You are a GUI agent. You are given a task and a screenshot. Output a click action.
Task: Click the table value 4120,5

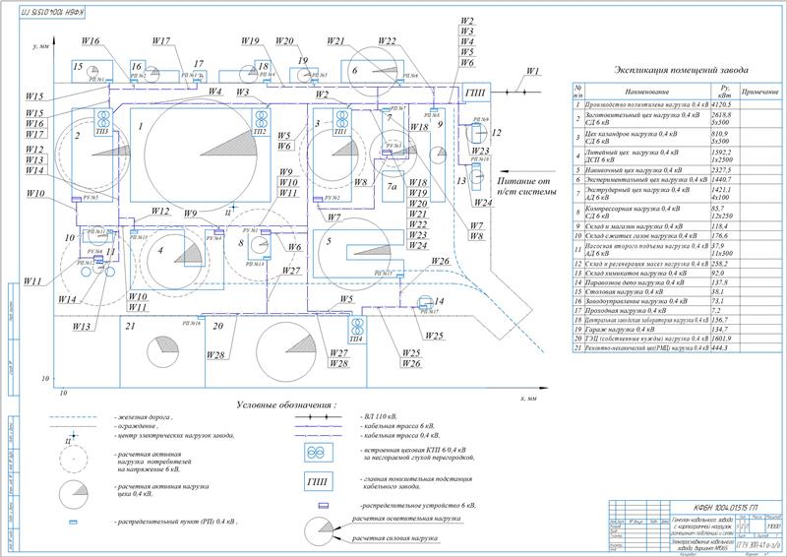pyautogui.click(x=722, y=105)
